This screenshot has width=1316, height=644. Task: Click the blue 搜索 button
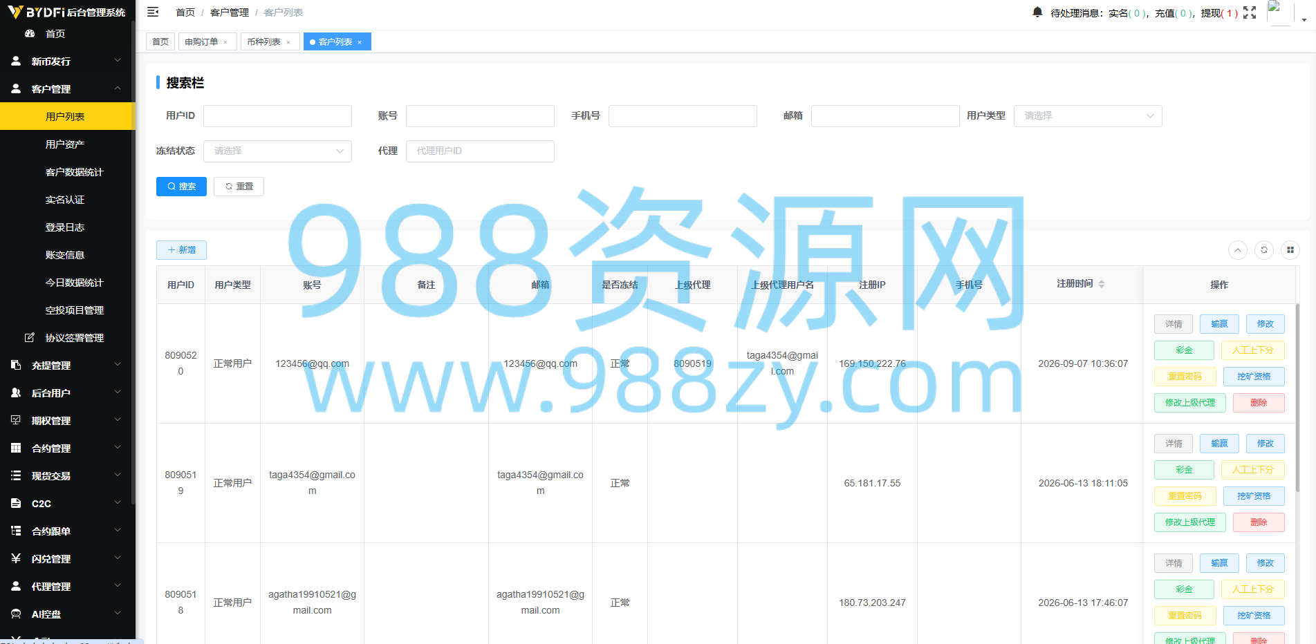181,187
